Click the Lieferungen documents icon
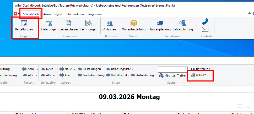This screenshot has height=114, width=254. coord(49,24)
